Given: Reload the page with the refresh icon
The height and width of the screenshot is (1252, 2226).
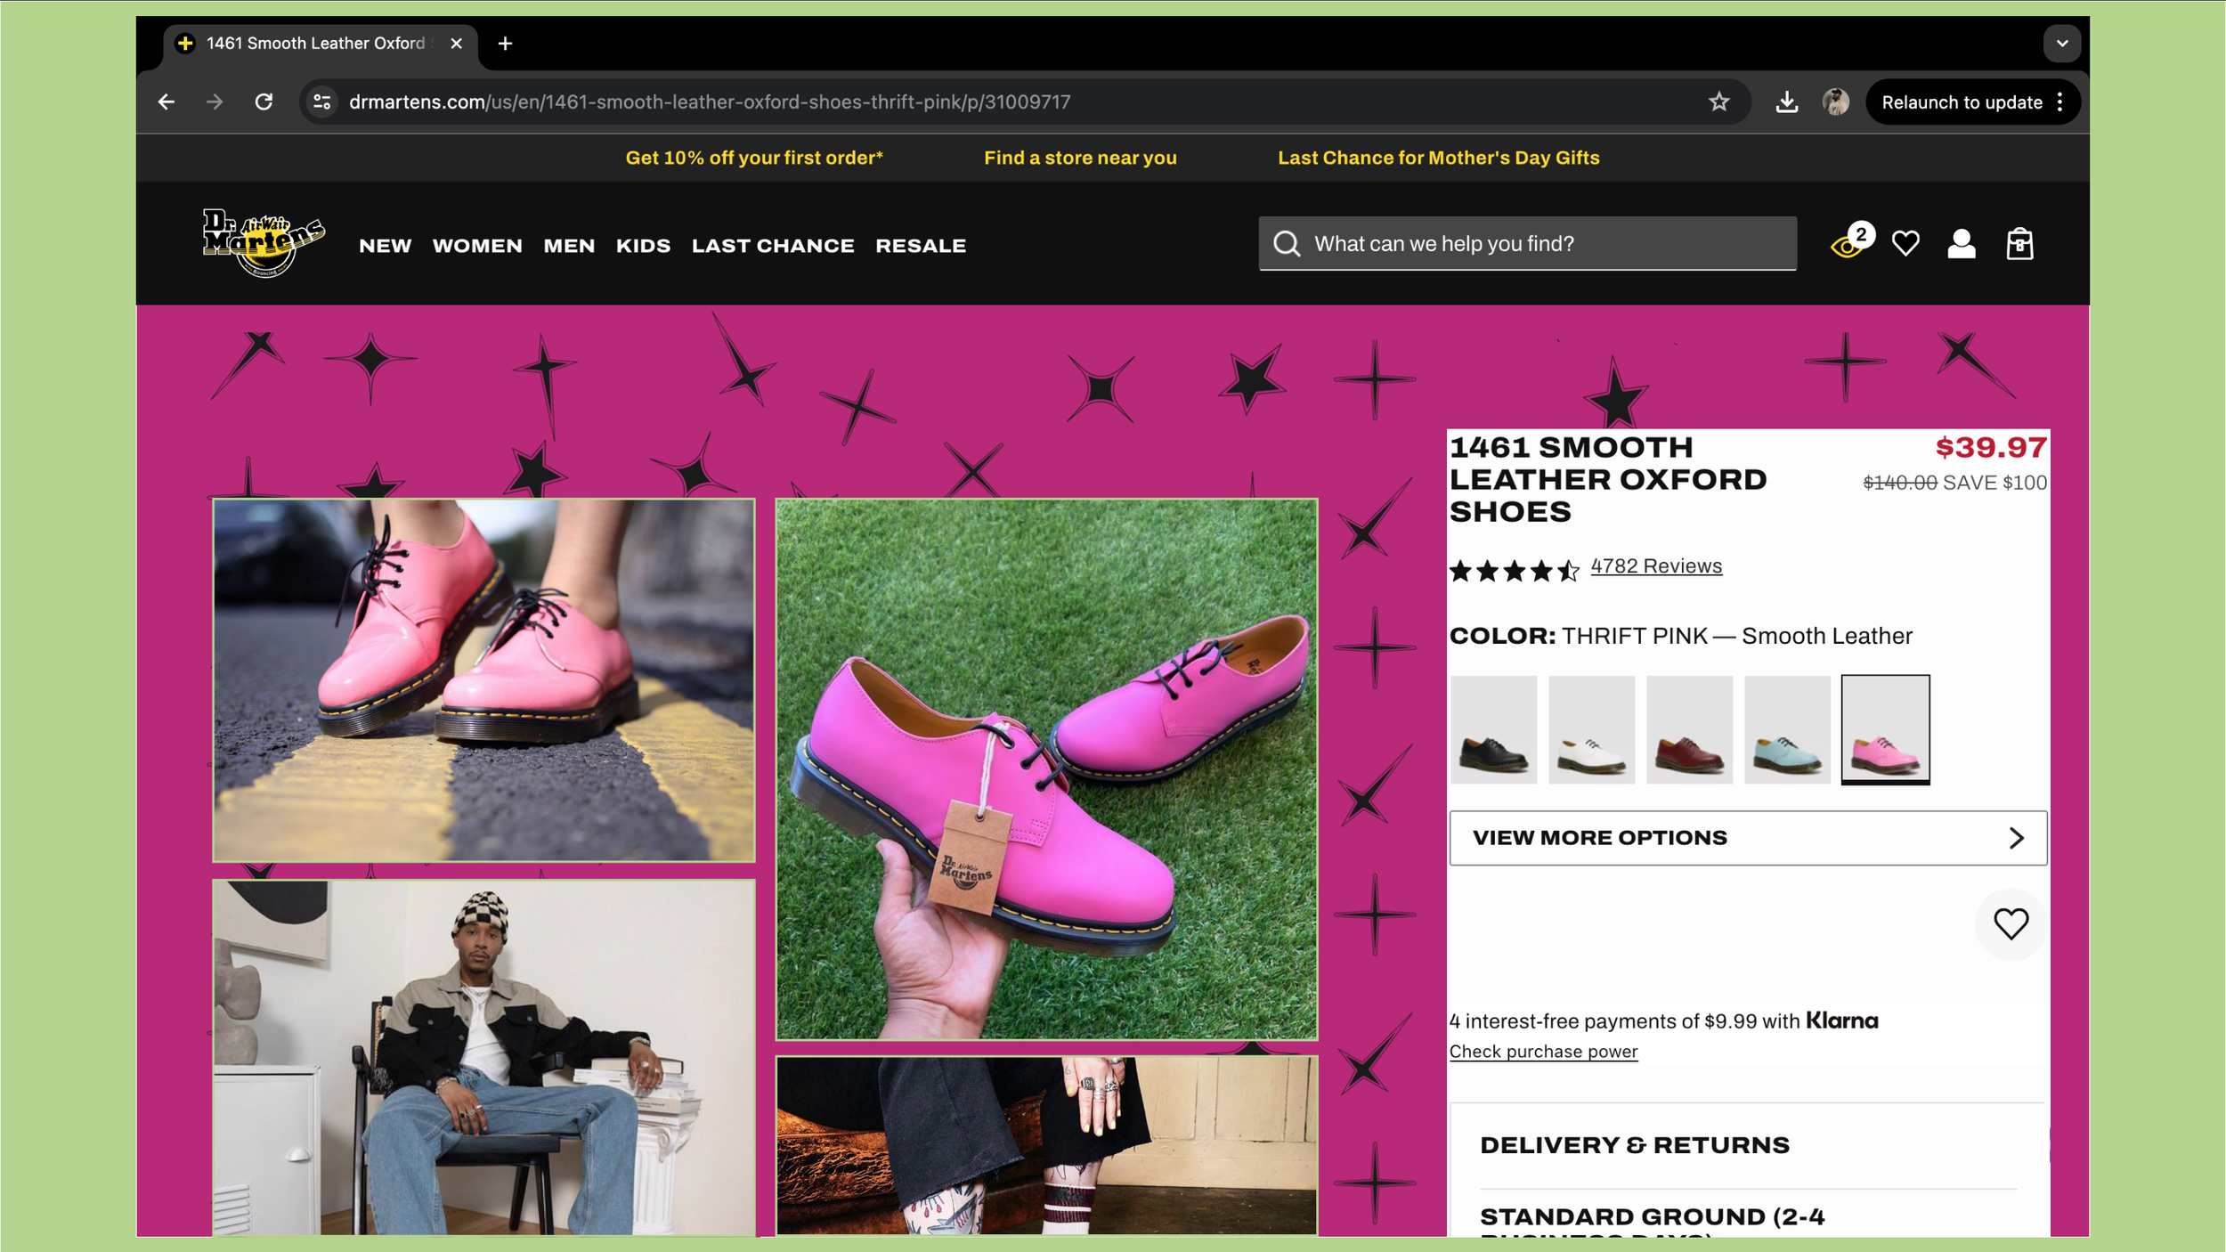Looking at the screenshot, I should point(264,102).
